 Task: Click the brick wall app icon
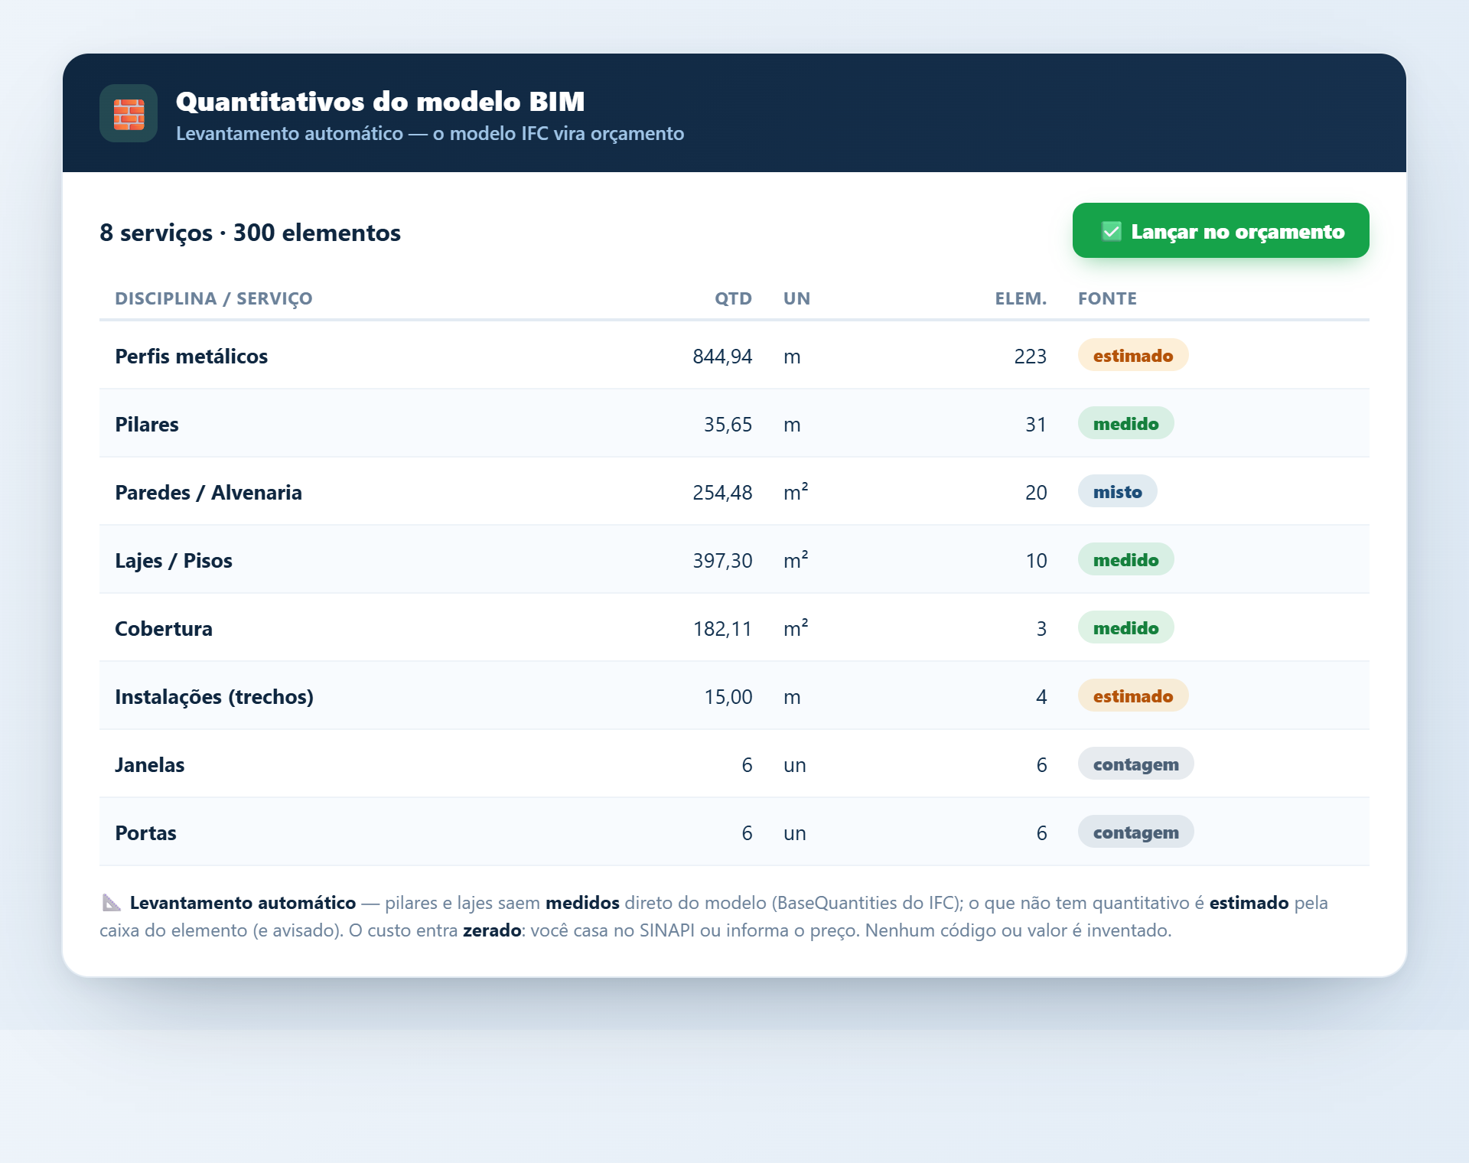click(x=129, y=113)
